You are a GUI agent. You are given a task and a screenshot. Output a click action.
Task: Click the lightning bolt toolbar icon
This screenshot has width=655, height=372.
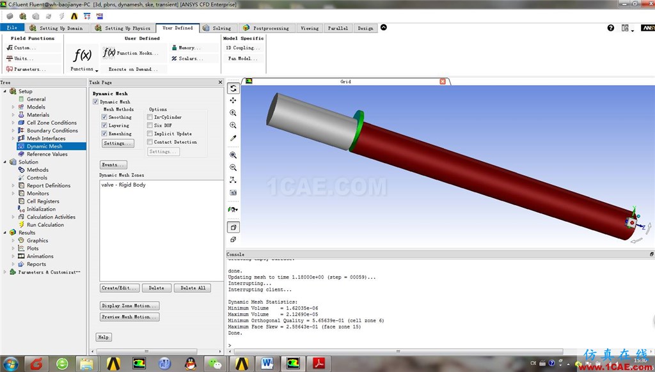pos(61,16)
